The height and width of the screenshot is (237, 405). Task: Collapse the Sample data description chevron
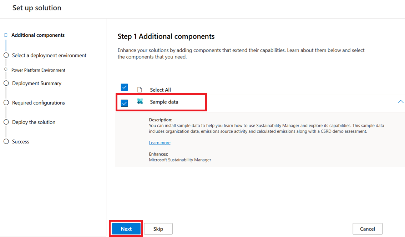(x=400, y=102)
